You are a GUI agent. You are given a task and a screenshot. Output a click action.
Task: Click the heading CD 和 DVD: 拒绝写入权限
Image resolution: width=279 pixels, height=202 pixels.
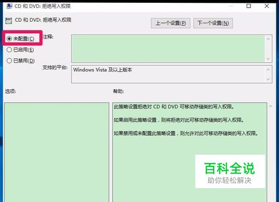(x=43, y=20)
